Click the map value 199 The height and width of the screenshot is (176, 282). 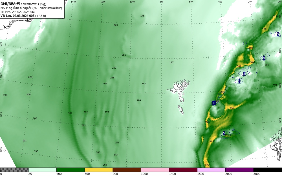point(5,95)
